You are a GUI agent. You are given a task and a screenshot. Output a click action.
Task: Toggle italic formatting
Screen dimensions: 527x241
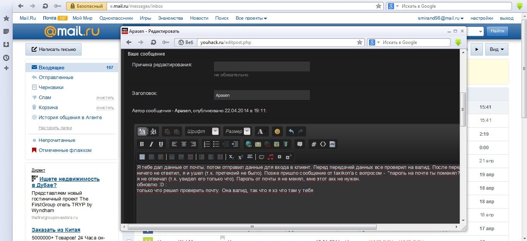pyautogui.click(x=151, y=144)
